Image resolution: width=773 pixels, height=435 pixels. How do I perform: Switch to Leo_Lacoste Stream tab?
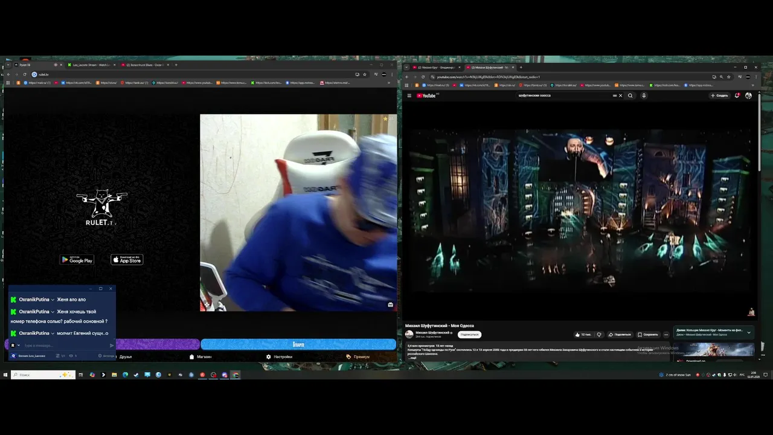(91, 65)
